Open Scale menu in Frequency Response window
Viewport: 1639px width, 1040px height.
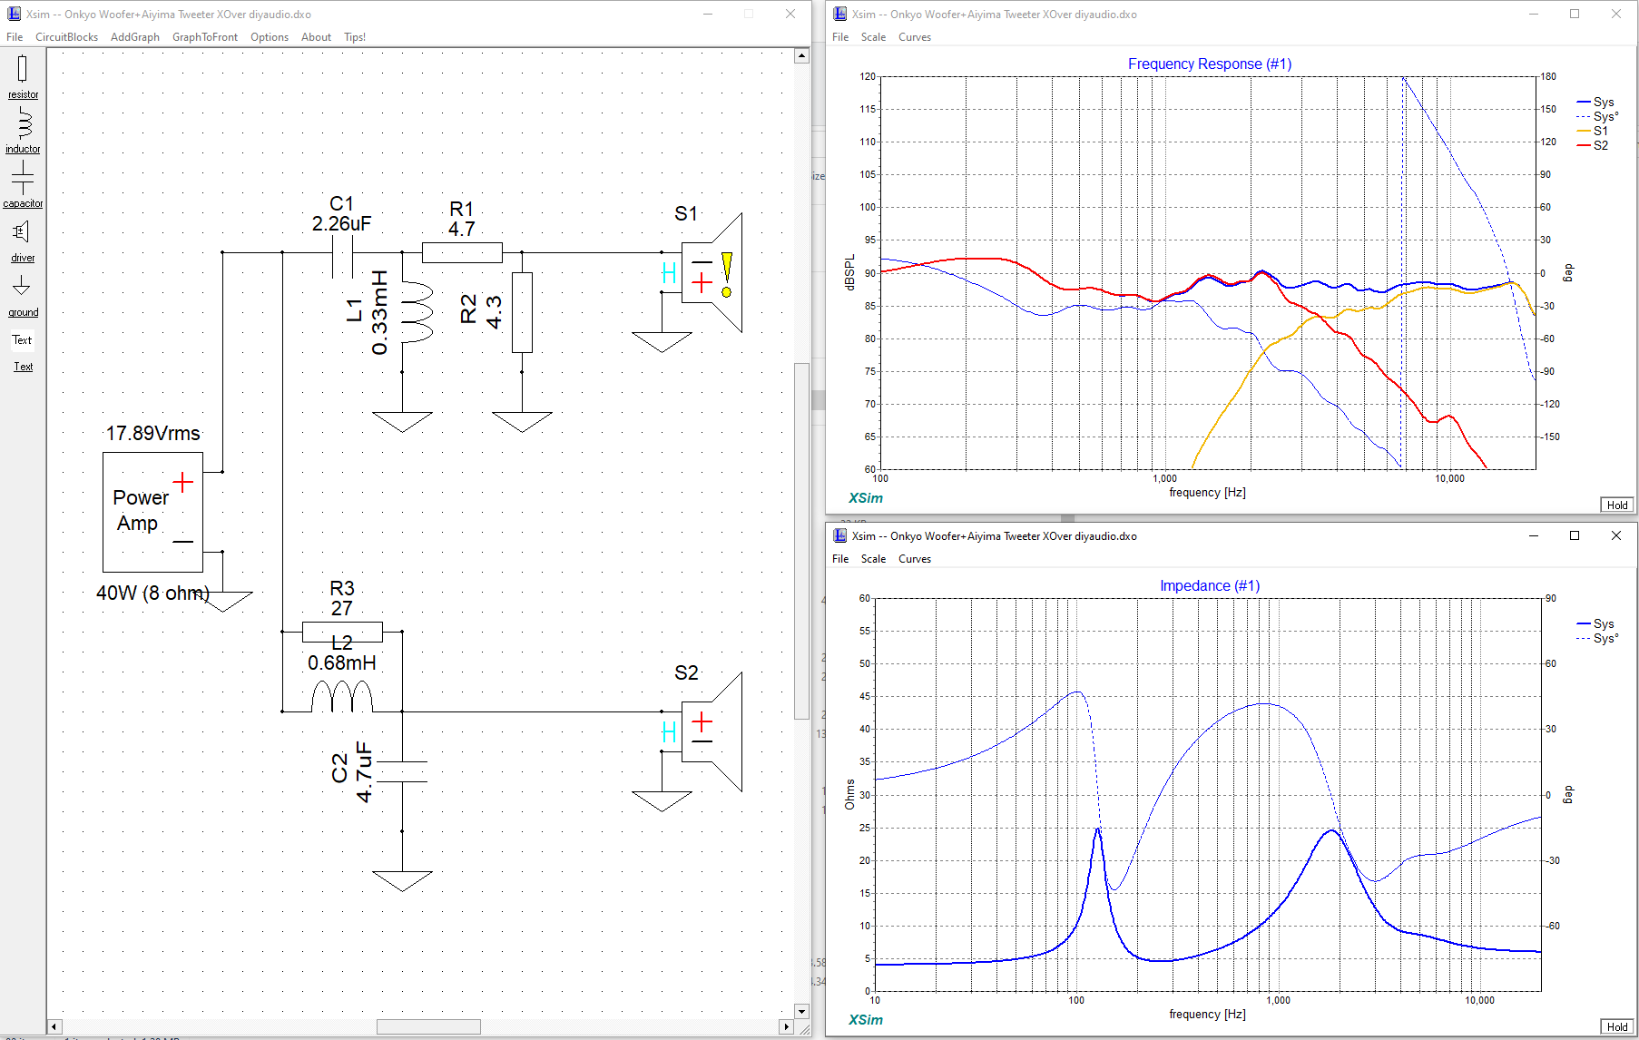tap(873, 37)
